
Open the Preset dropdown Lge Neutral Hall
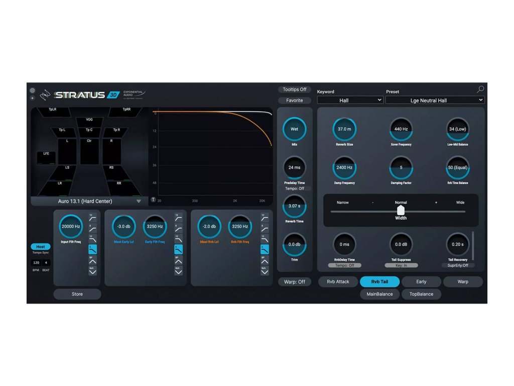click(435, 100)
